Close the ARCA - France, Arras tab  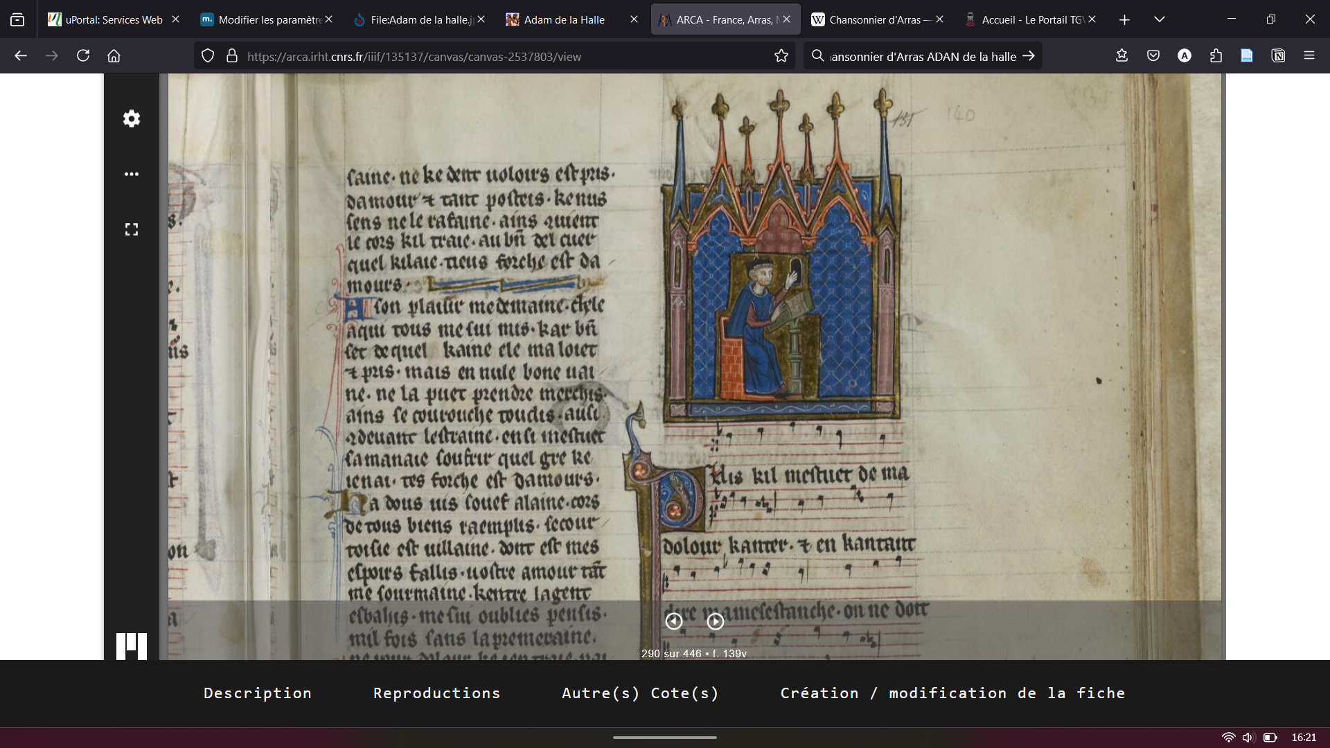[786, 19]
